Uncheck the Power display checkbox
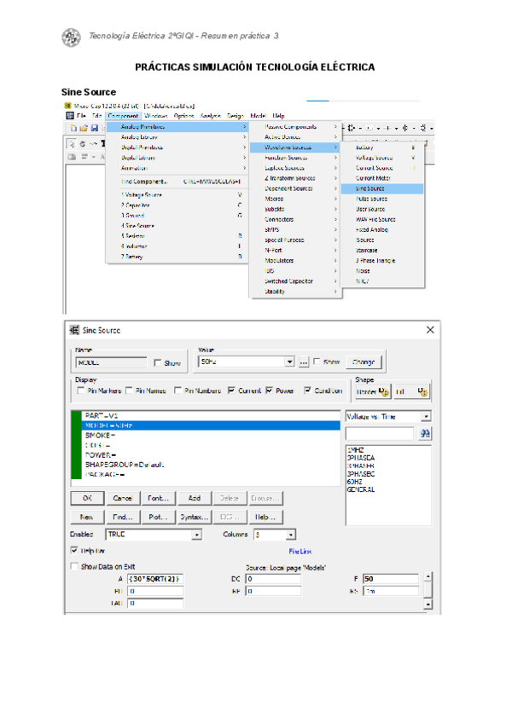This screenshot has height=723, width=512. coord(269,390)
